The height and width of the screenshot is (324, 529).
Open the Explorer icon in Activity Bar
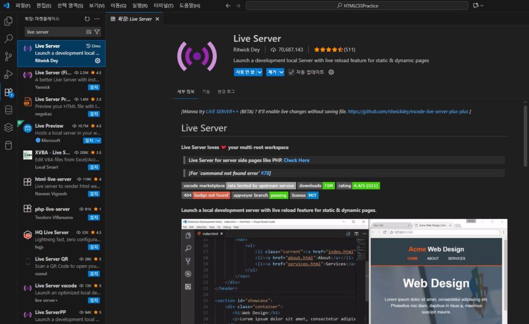[x=7, y=21]
